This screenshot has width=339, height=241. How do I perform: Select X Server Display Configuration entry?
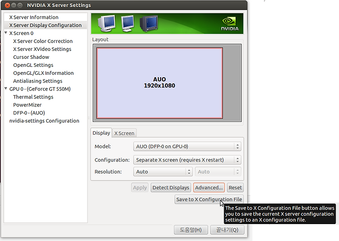coord(45,25)
